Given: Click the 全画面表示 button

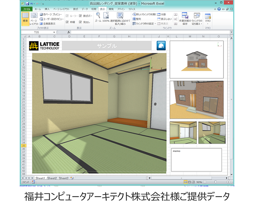Looking at the screenshot, I should click(48, 23).
